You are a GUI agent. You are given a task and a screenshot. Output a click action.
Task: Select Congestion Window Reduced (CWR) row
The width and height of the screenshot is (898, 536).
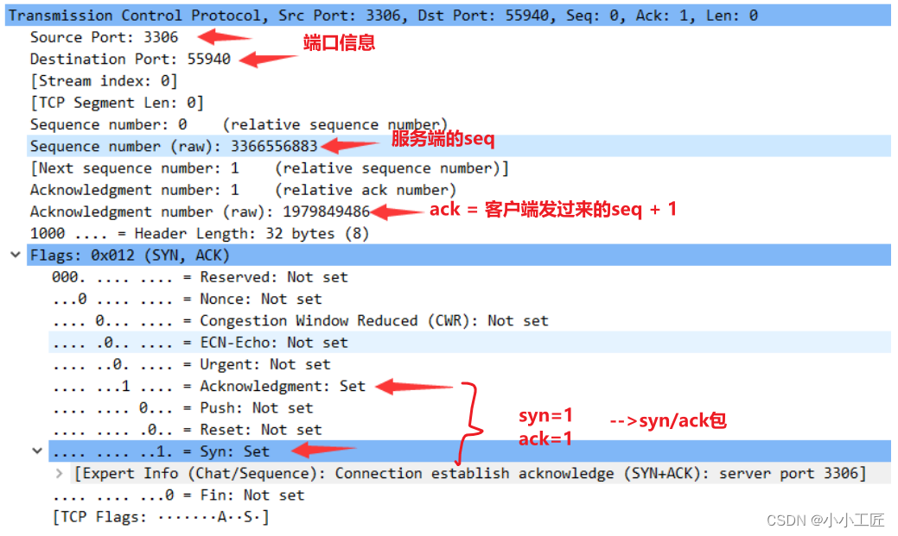click(x=301, y=320)
